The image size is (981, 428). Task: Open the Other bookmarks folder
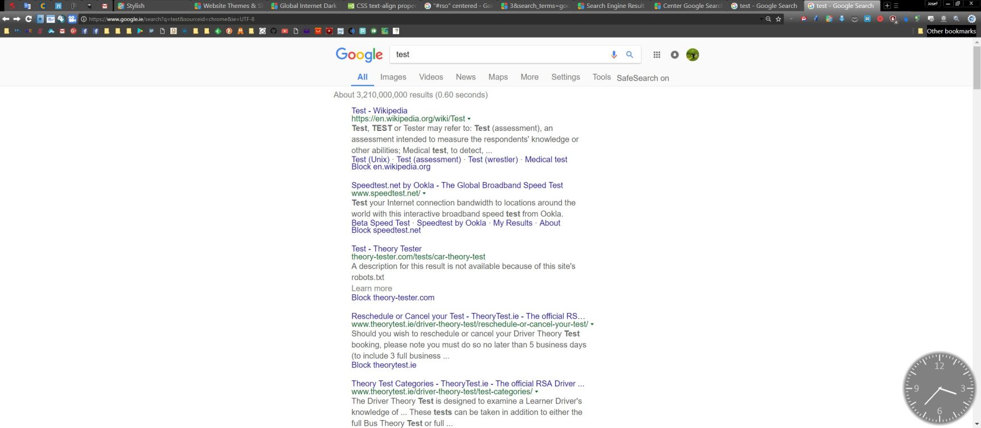[x=947, y=31]
